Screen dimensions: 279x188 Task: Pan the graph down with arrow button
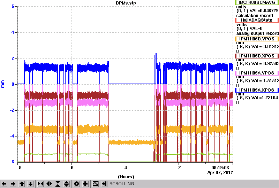[30, 184]
